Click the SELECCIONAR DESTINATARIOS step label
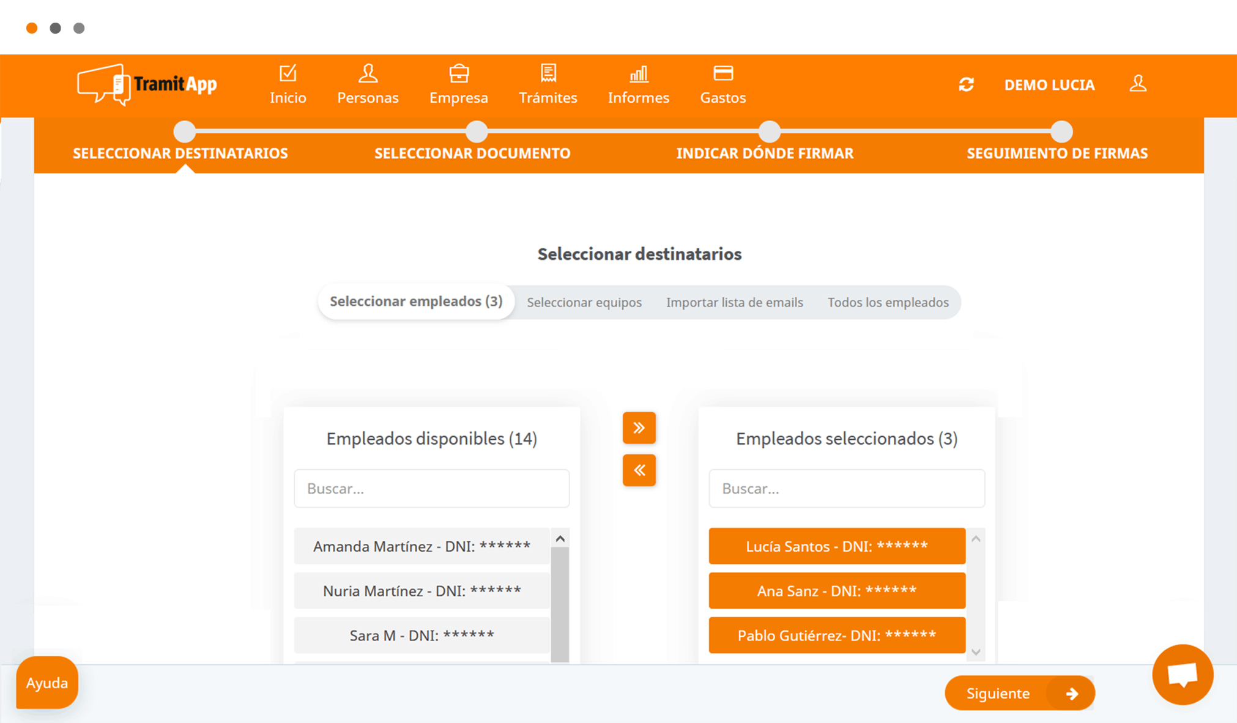Image resolution: width=1237 pixels, height=723 pixels. [x=180, y=154]
